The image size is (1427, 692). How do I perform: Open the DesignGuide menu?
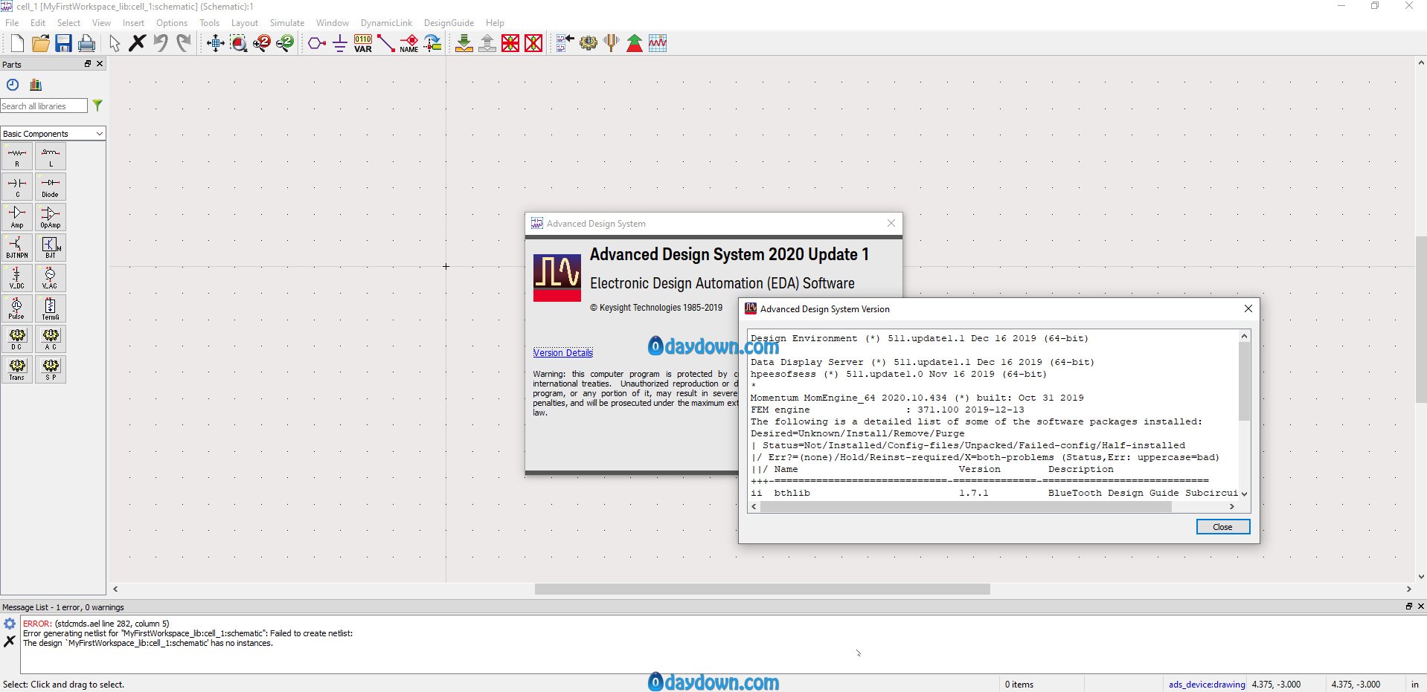(449, 23)
